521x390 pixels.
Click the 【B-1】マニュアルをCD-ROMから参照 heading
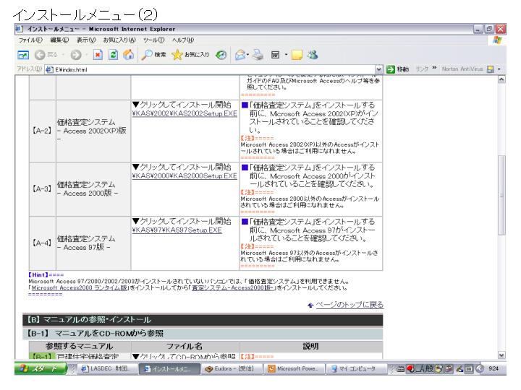point(203,333)
